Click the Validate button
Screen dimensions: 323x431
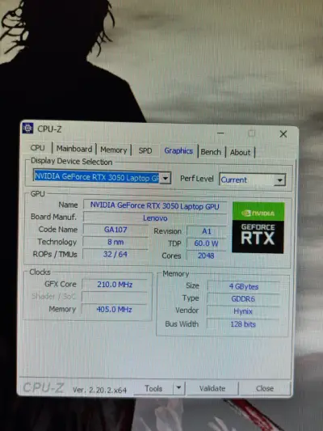[x=212, y=388]
